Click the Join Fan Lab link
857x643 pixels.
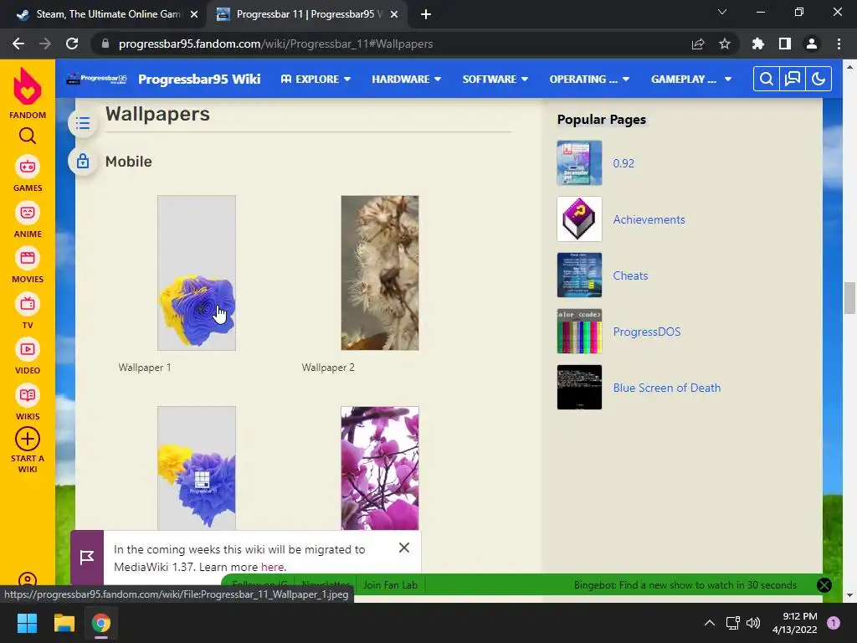coord(390,585)
